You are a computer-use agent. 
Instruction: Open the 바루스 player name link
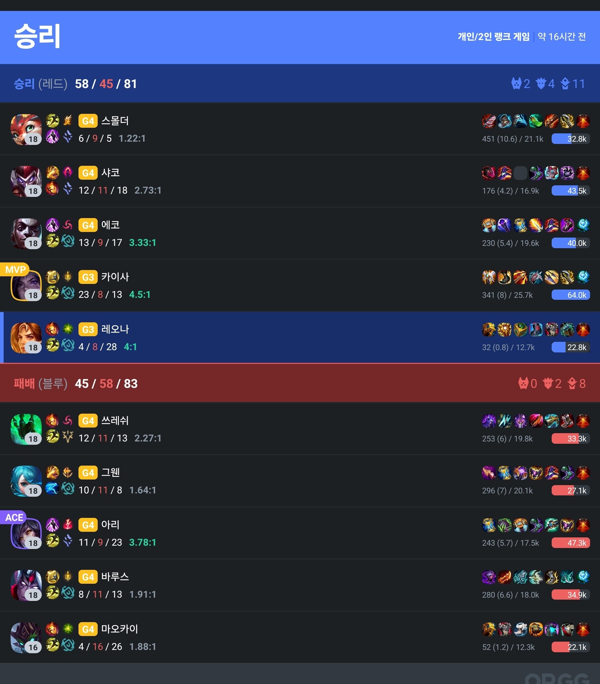(x=115, y=577)
